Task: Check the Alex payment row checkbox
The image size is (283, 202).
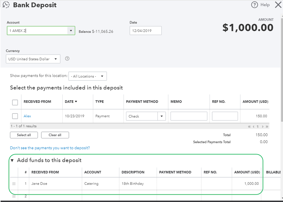Action: (x=15, y=116)
